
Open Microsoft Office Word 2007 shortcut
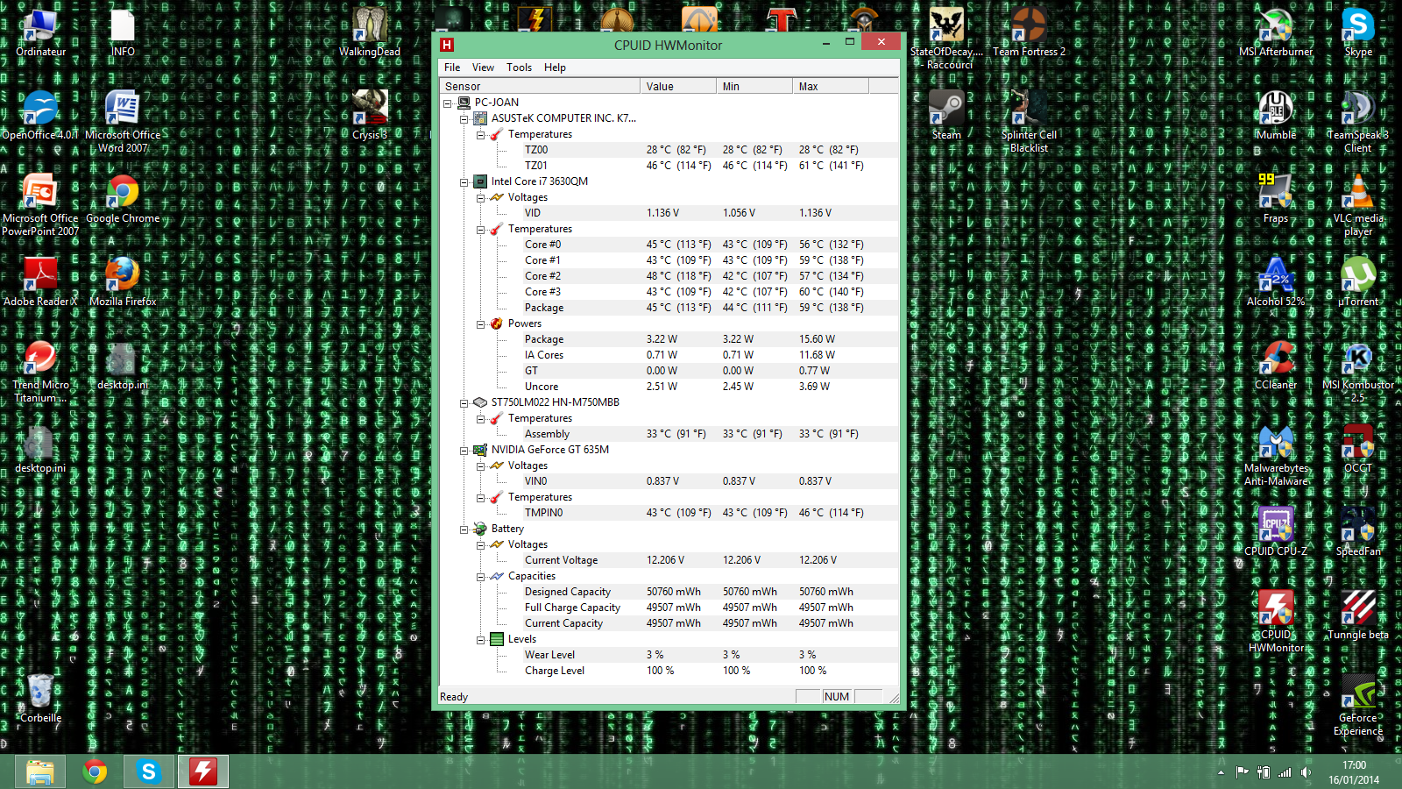coord(123,121)
